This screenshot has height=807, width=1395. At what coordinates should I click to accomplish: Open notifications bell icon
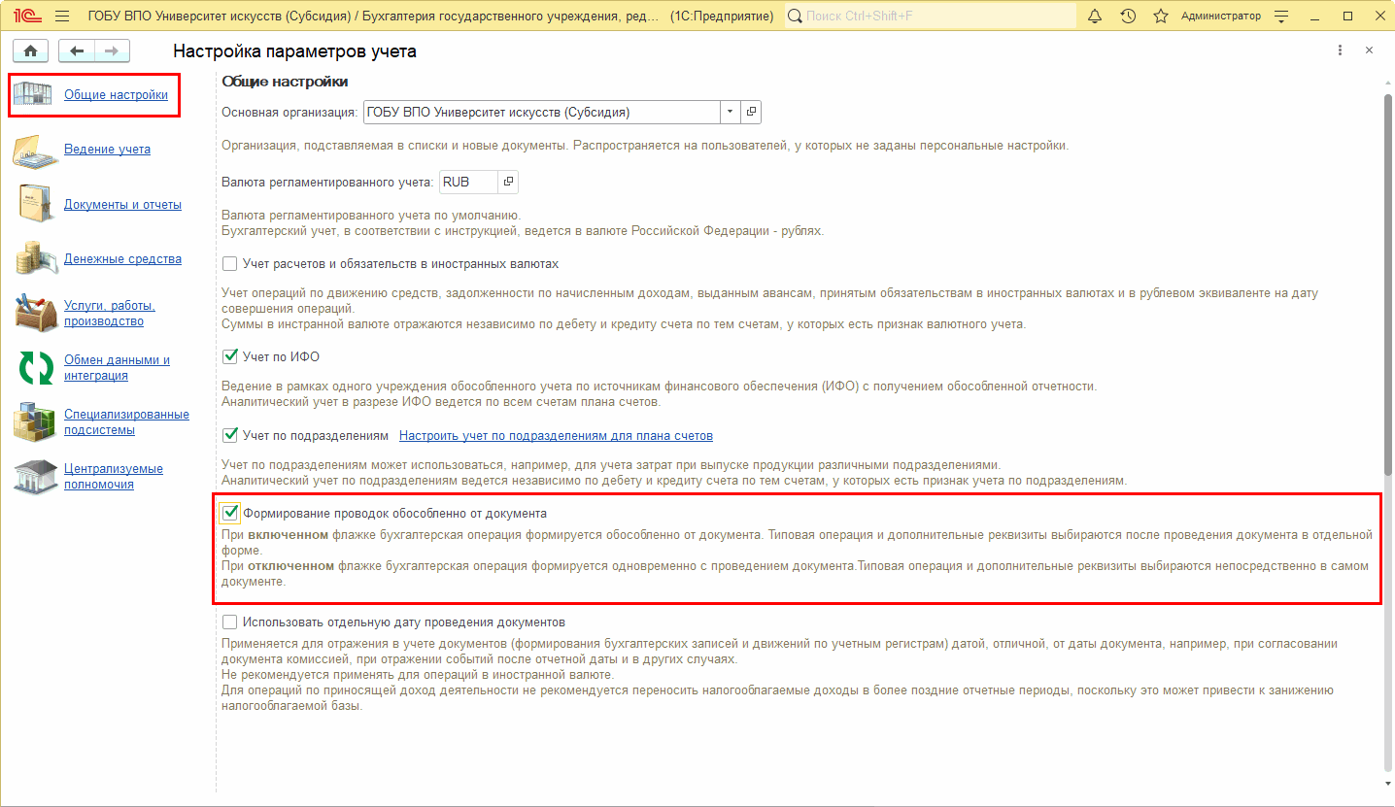click(1095, 17)
